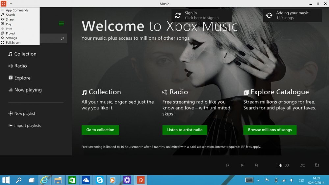Create a New playlist

click(x=22, y=113)
